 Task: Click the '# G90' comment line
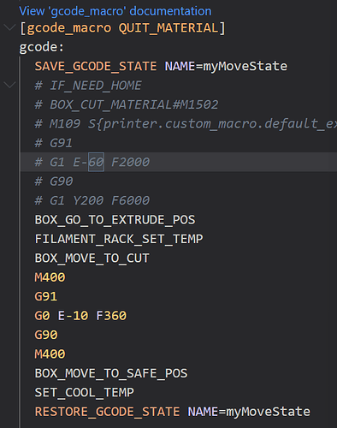point(54,181)
